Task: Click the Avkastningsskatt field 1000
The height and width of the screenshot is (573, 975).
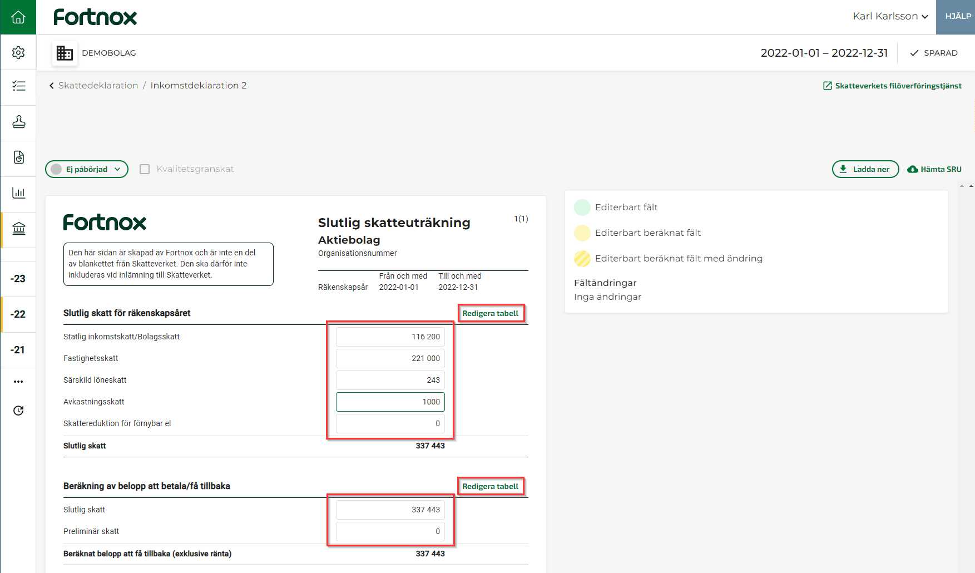Action: point(390,402)
